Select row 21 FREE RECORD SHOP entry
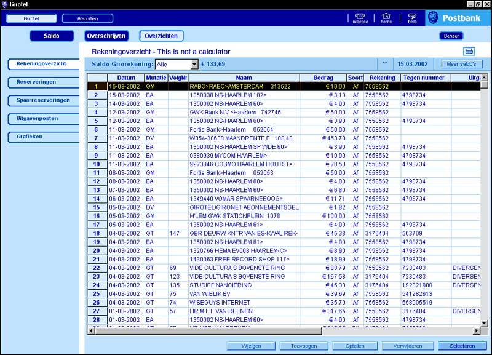This screenshot has height=355, width=492. 284,259
